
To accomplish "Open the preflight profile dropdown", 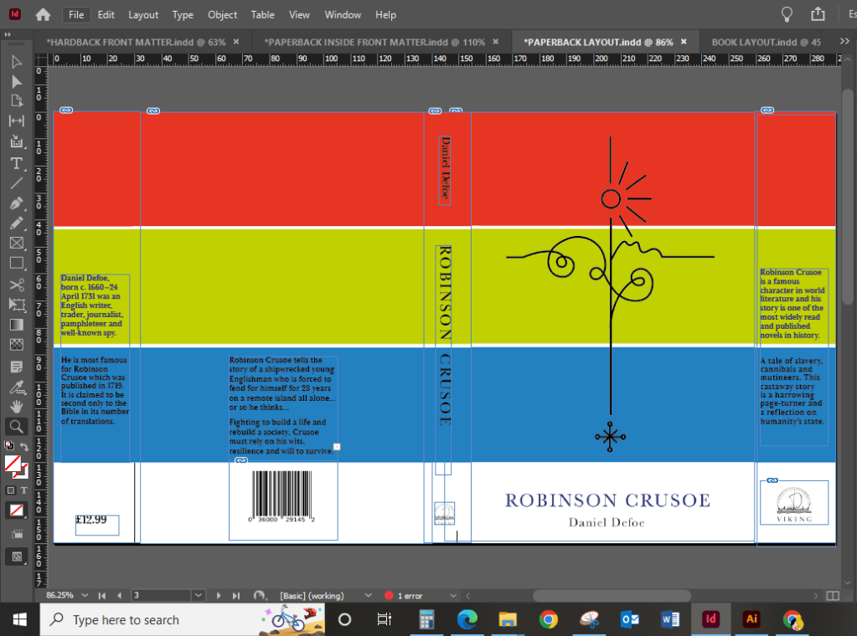I will (x=369, y=595).
